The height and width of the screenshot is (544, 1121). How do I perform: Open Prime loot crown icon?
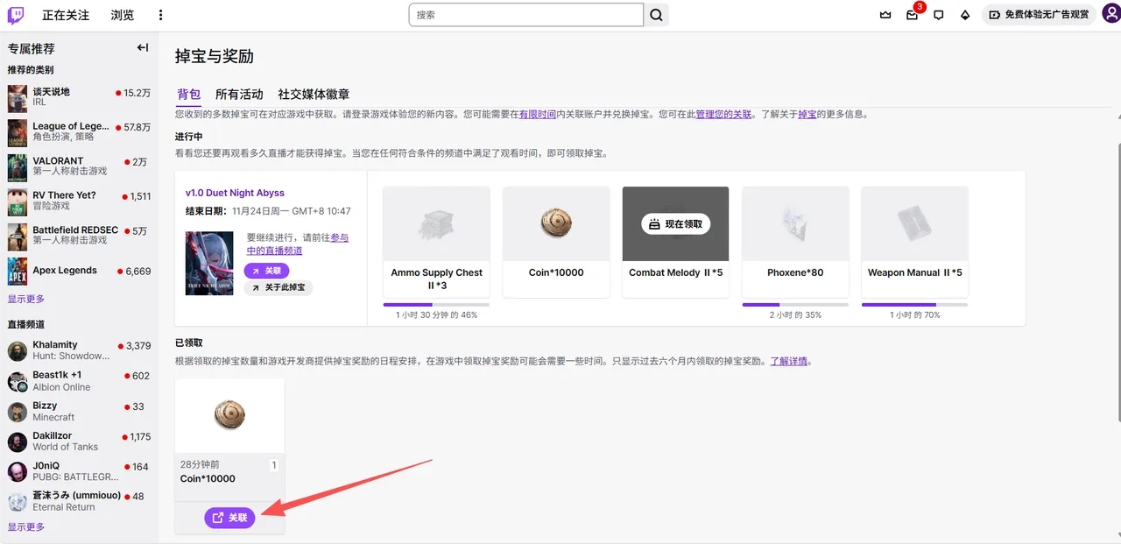[885, 15]
